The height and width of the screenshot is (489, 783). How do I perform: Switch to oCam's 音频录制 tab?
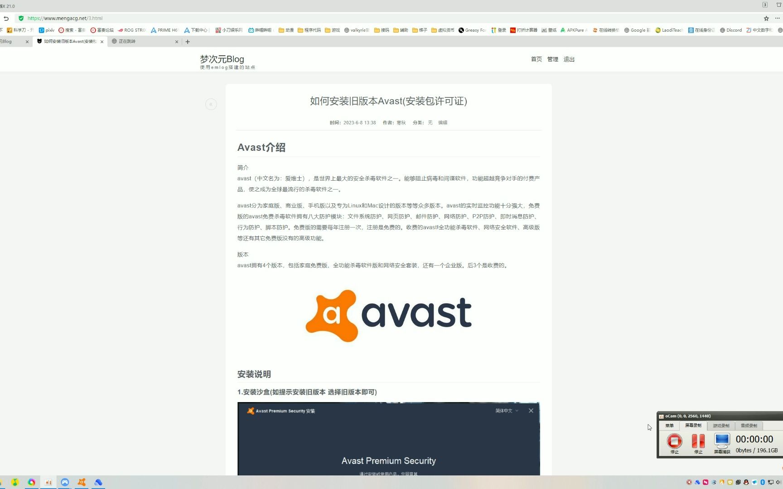tap(749, 426)
